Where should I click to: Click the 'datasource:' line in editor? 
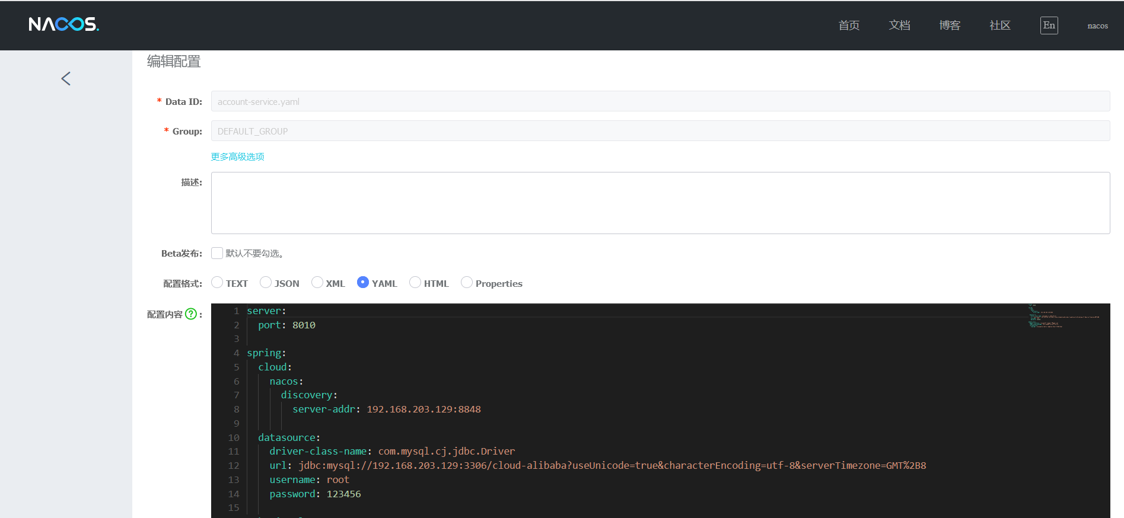click(x=289, y=437)
